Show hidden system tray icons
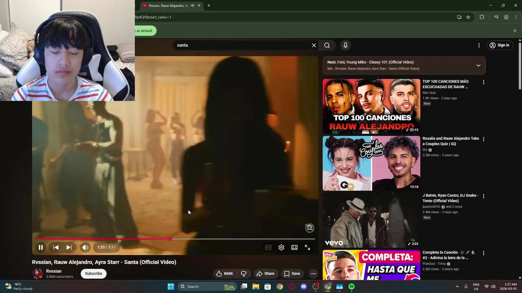This screenshot has height=293, width=522. coord(457,286)
